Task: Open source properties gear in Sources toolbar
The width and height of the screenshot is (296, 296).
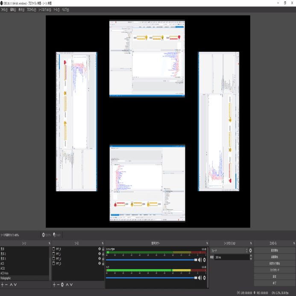Action: (x=62, y=284)
